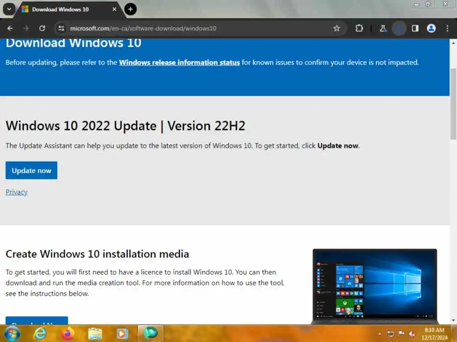Click Show desktop strip beside the clock
Screen dimensions: 457x342
[454, 334]
